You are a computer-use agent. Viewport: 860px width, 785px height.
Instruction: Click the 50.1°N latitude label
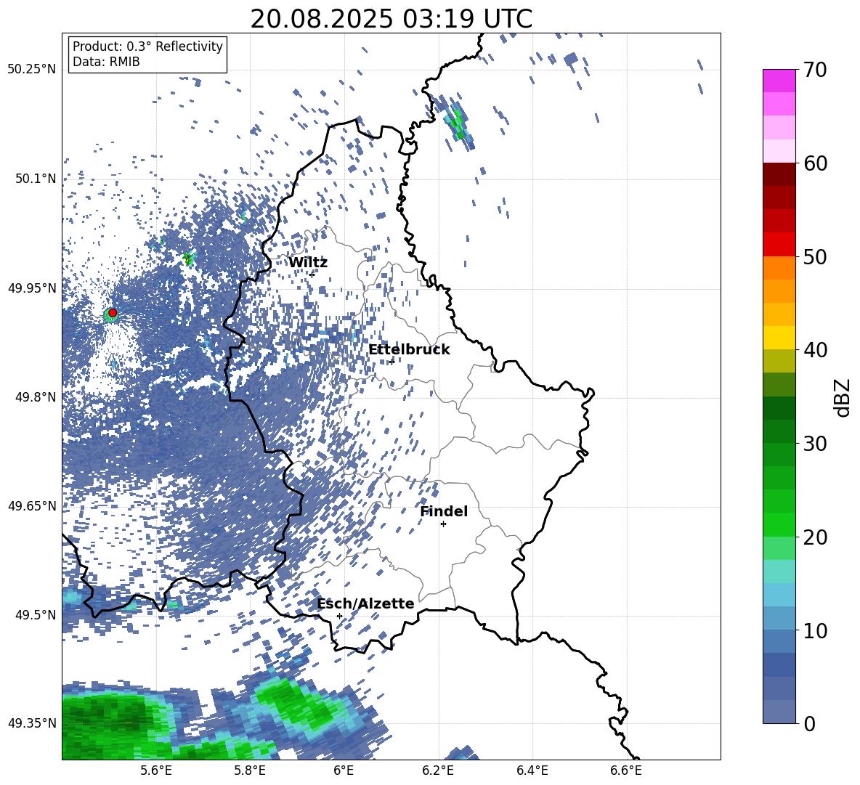pos(35,179)
